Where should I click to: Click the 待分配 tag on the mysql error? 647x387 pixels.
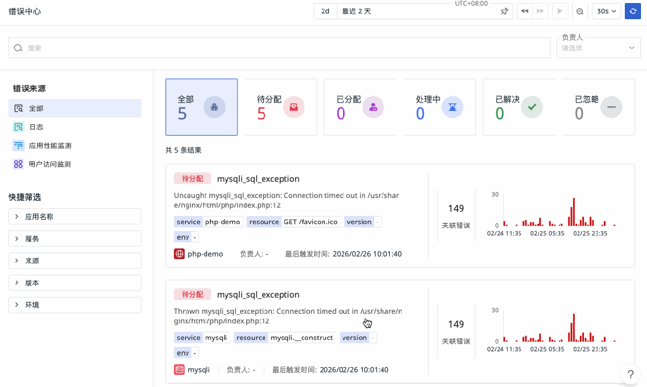pyautogui.click(x=192, y=294)
